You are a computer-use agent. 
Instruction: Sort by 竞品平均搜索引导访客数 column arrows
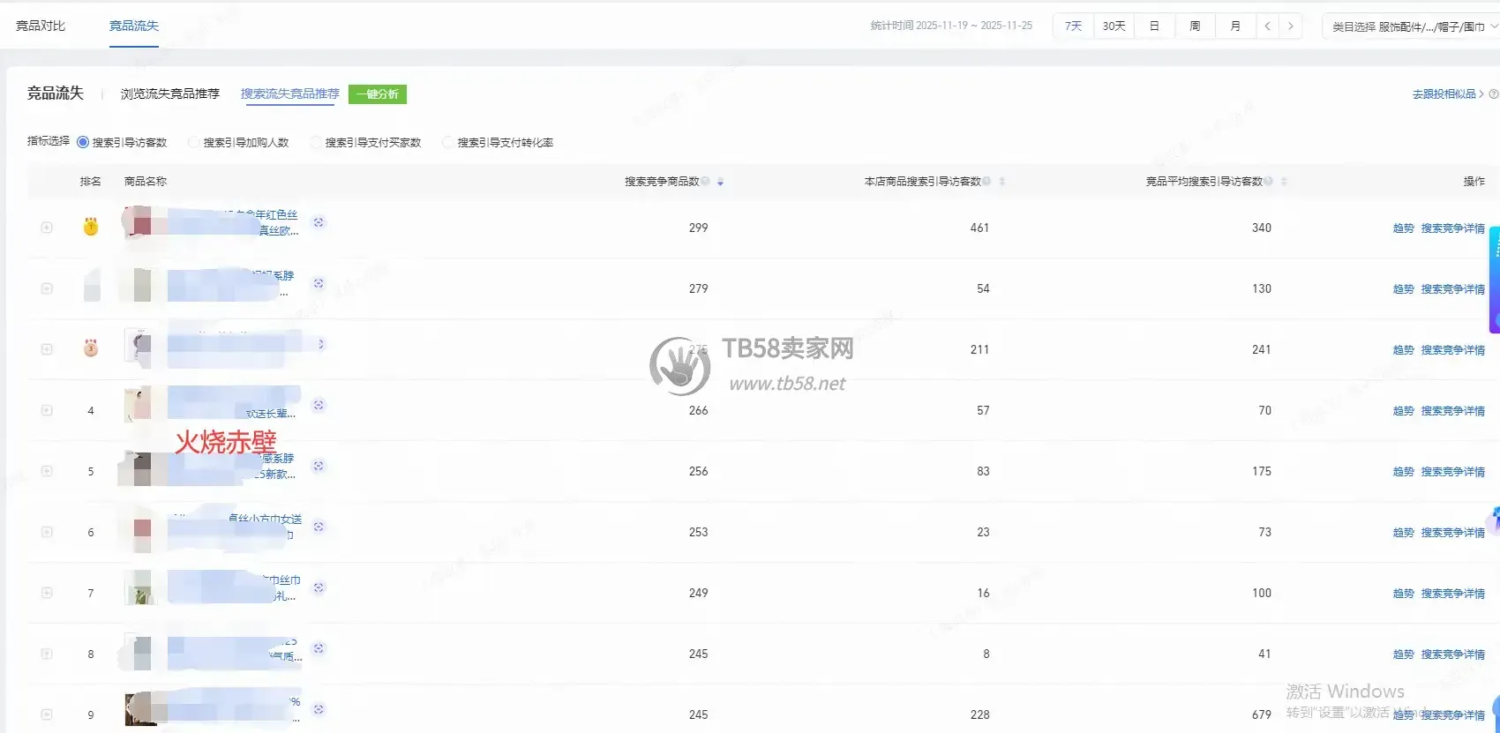coord(1284,182)
